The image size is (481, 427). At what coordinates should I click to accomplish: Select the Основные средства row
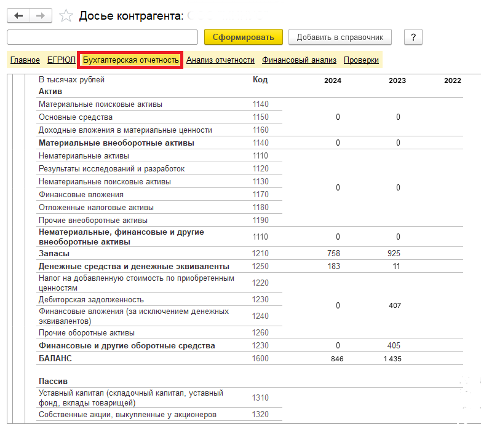[76, 117]
